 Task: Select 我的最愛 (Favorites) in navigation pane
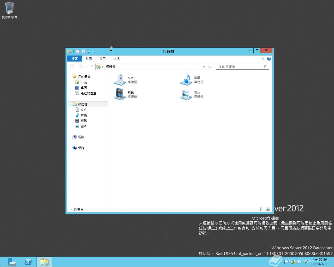point(82,77)
